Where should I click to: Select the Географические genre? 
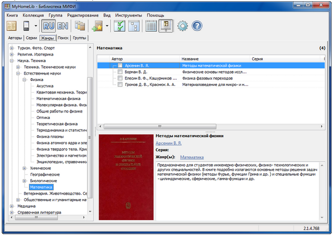pyautogui.click(x=45, y=174)
